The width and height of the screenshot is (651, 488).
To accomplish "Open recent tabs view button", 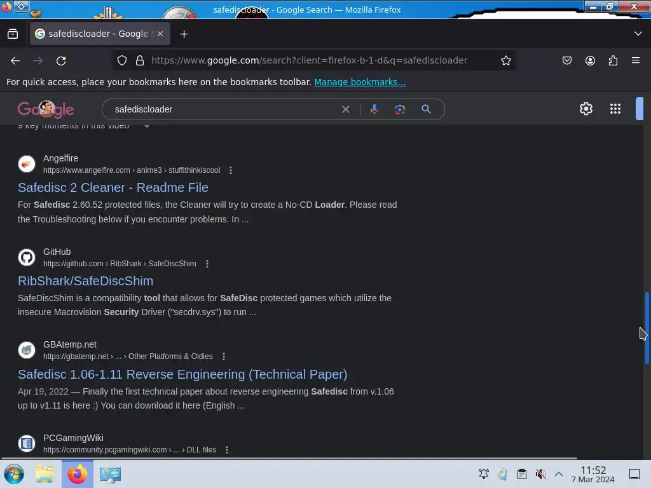I will point(13,34).
